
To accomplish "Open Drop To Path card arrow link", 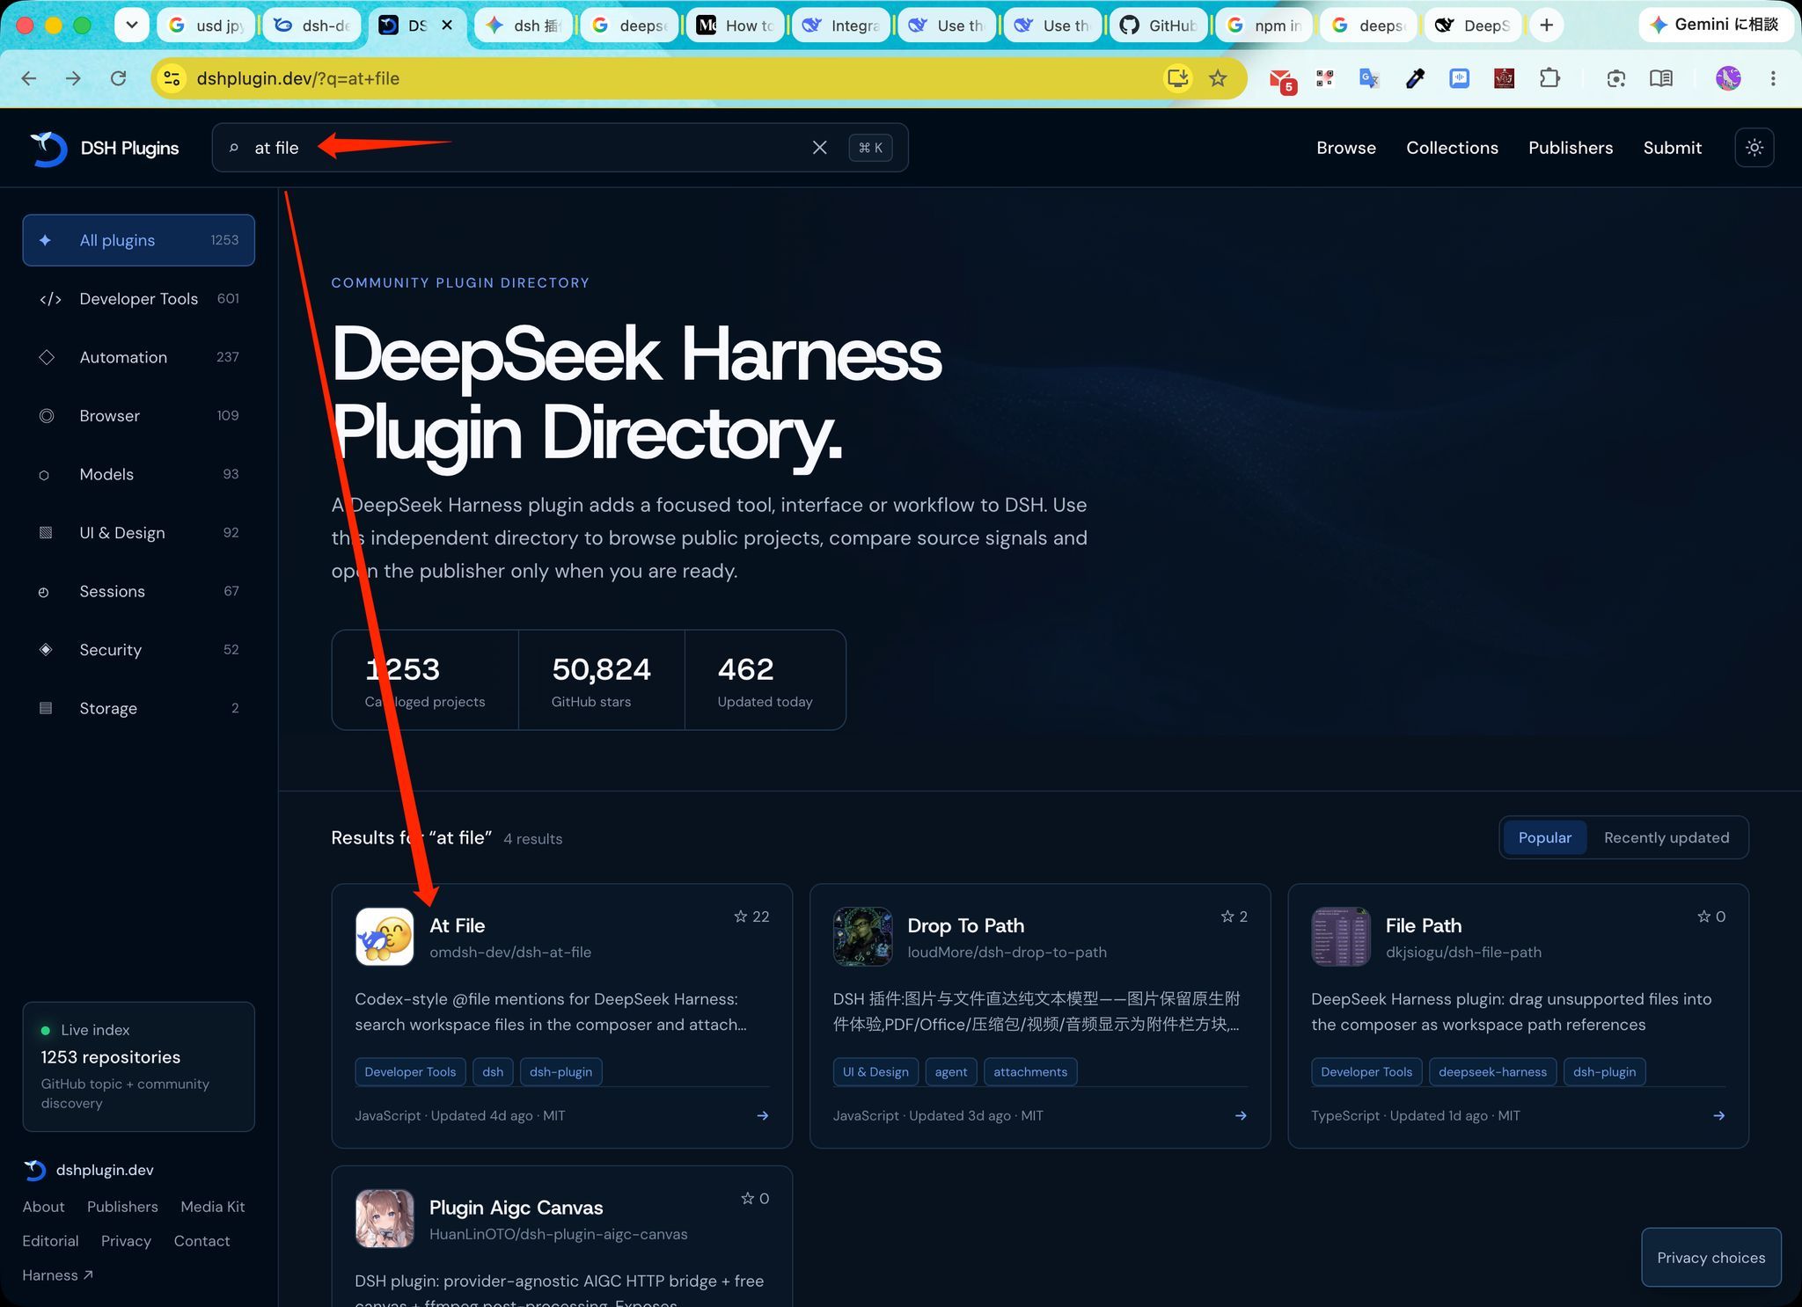I will pyautogui.click(x=1241, y=1115).
